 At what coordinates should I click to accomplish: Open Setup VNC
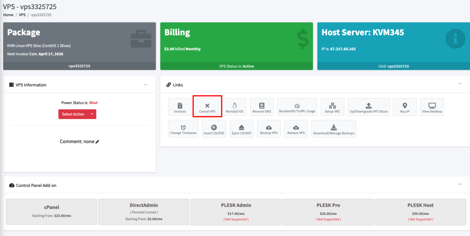(x=332, y=107)
